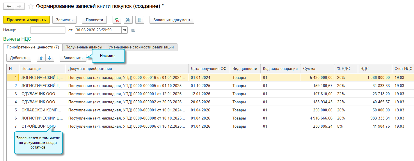This screenshot has height=161, width=414.
Task: Move row down with blue arrow
Action: 50,58
